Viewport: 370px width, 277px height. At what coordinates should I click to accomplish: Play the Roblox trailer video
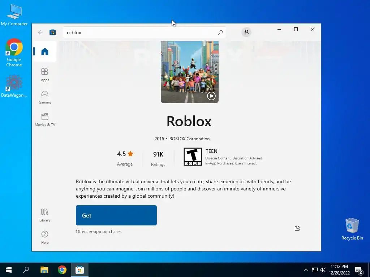pyautogui.click(x=211, y=96)
